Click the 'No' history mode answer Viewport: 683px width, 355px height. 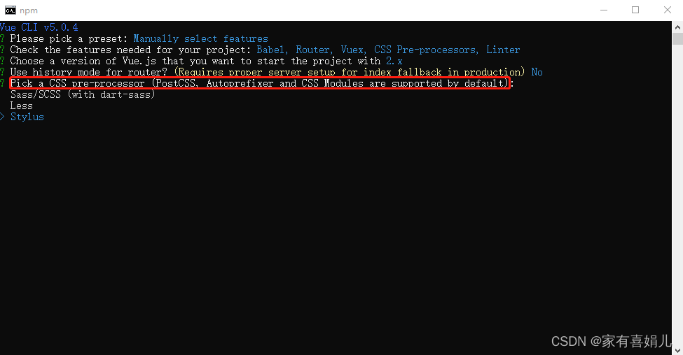pos(537,72)
